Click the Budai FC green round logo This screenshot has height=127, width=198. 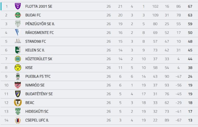[18, 15]
